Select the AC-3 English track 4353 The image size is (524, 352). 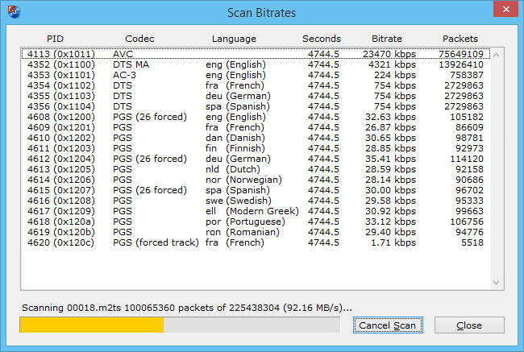tap(256, 75)
